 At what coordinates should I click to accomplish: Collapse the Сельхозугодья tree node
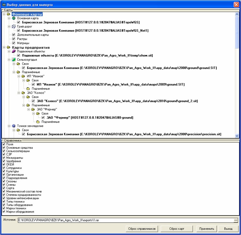(x=9, y=60)
